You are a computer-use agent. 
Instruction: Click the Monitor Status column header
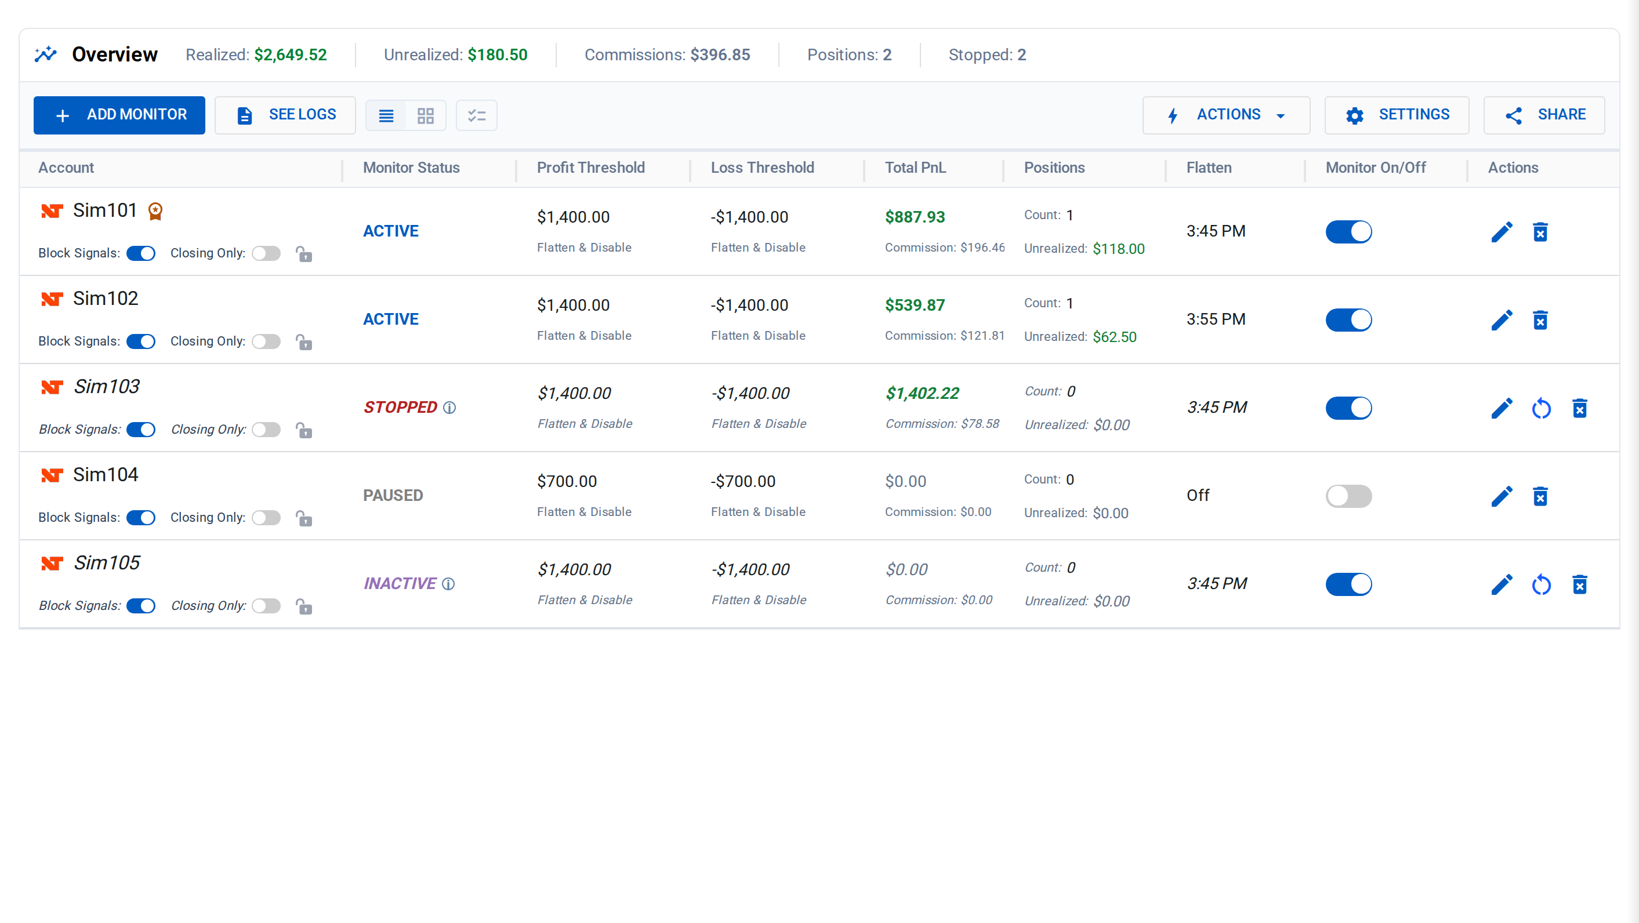(x=411, y=168)
